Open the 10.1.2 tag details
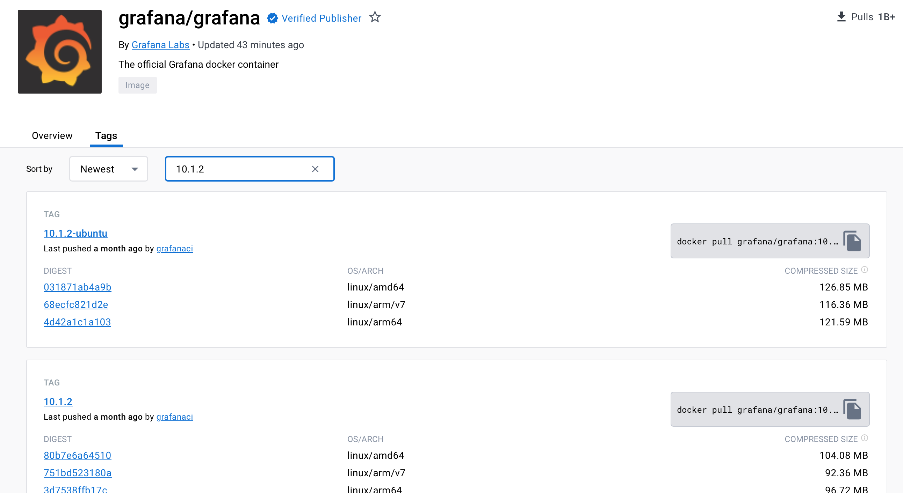The height and width of the screenshot is (493, 903). [x=58, y=402]
